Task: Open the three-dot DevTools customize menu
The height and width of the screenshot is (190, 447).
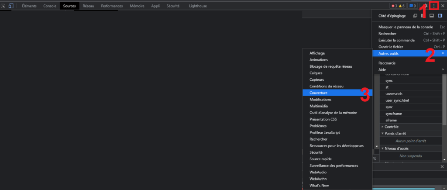Action: (434, 6)
